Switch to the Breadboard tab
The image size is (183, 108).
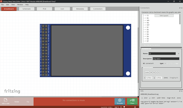pyautogui.click(x=9, y=9)
